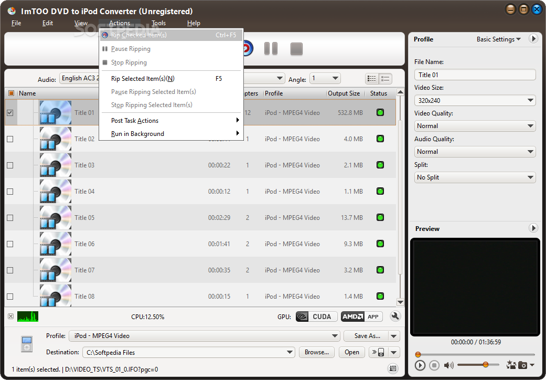
Task: Switch to the thumbnail list view icon
Action: (386, 79)
